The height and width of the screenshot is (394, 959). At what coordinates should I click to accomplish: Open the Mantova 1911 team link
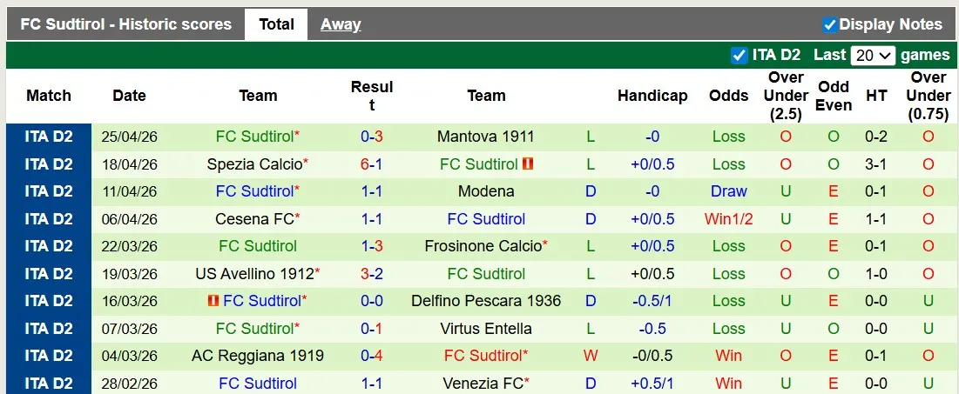(486, 137)
